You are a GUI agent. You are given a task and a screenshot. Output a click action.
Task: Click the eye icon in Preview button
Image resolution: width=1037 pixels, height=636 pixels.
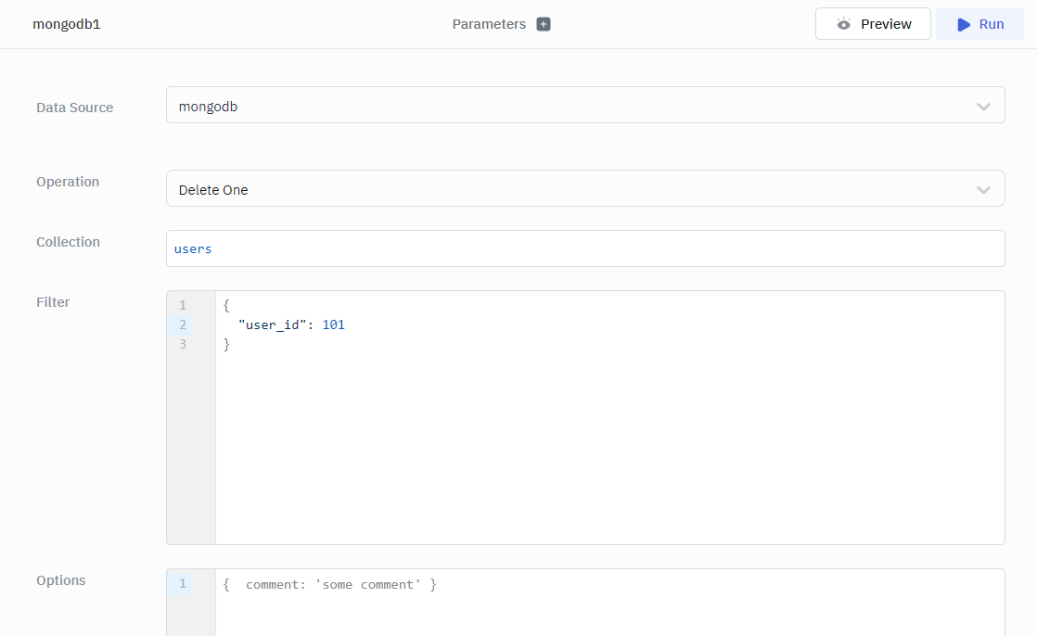coord(843,24)
